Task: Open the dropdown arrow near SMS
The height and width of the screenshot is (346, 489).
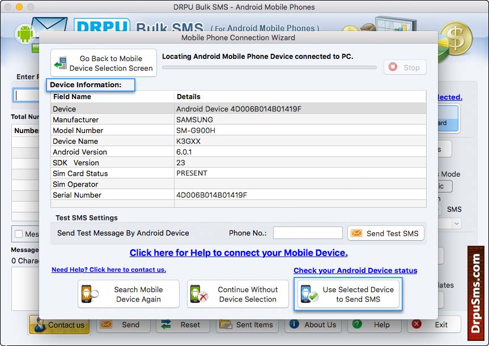Action: 457,224
